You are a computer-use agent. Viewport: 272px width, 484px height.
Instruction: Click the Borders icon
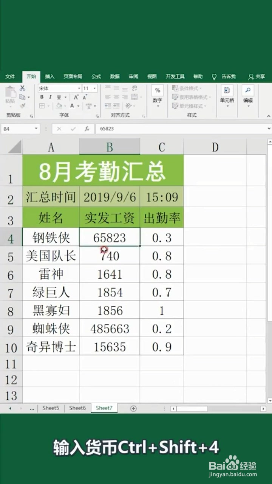click(42, 106)
